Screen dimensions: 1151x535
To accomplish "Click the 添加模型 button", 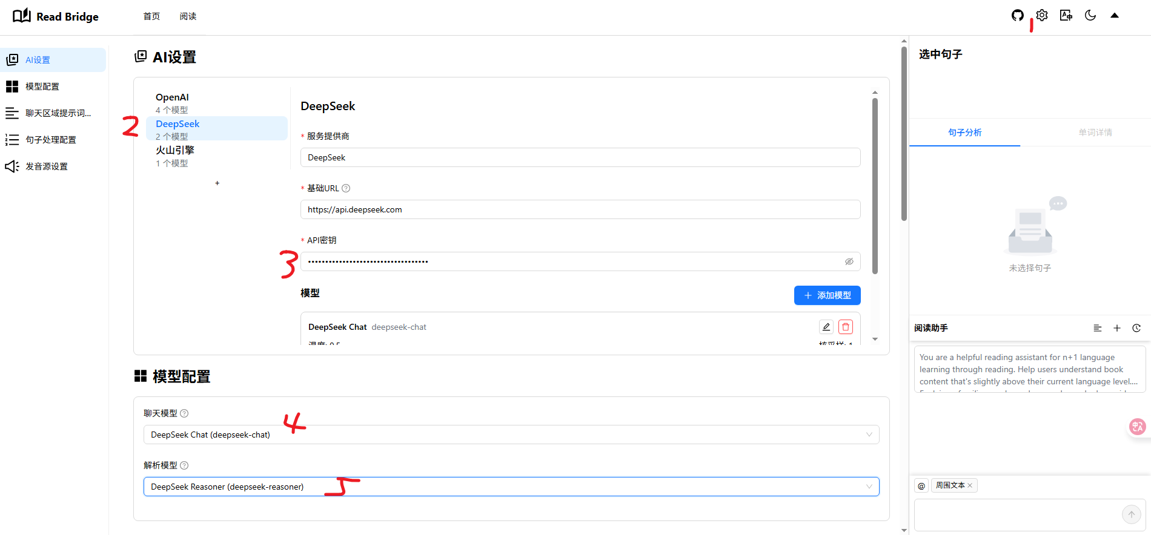I will [827, 295].
